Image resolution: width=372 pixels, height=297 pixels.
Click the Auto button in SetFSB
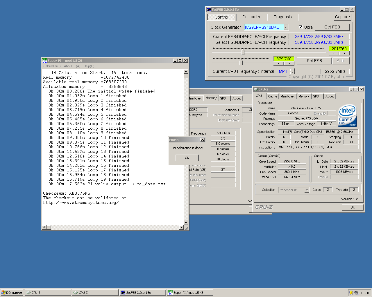pos(341,61)
